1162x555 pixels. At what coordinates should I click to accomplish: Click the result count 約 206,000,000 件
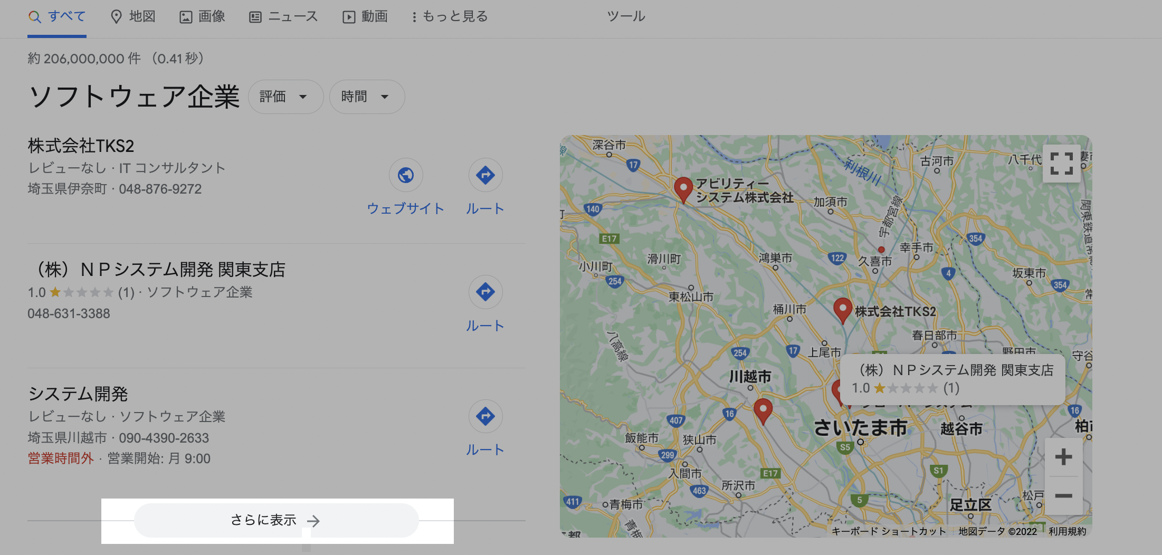point(84,59)
